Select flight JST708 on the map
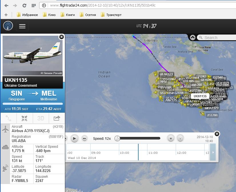 click(x=212, y=115)
